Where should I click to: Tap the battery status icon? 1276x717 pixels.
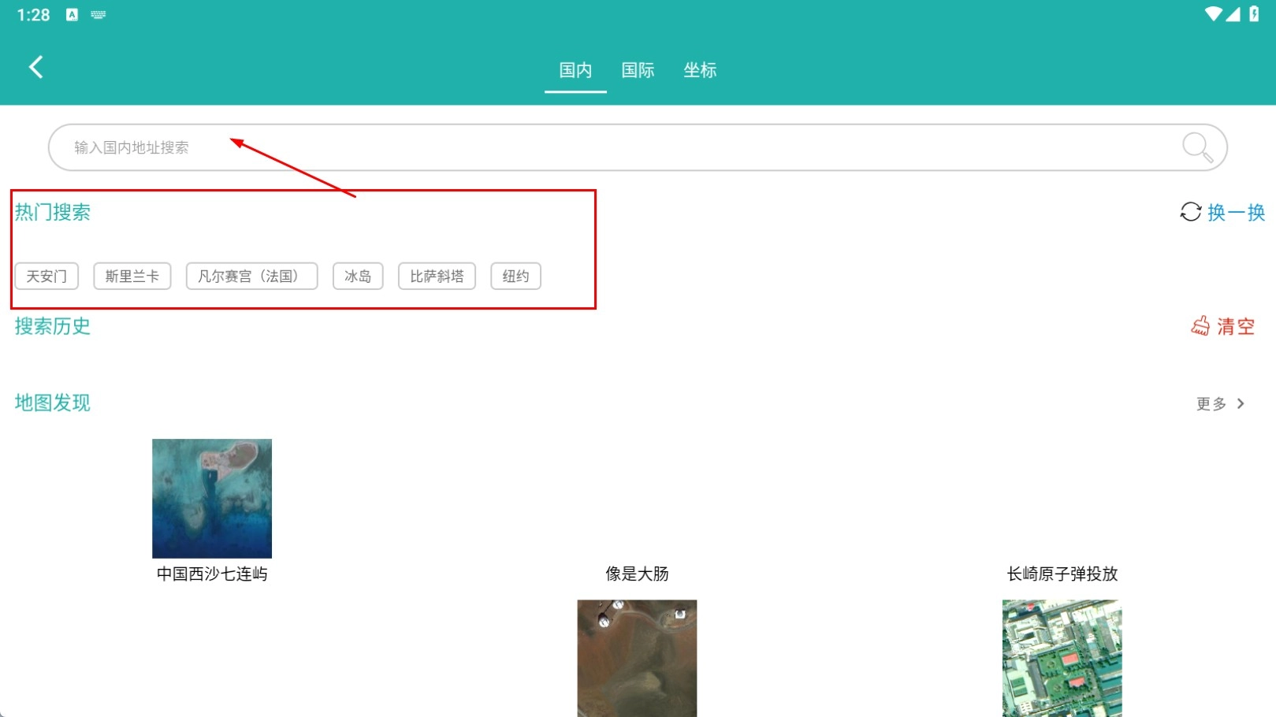(x=1254, y=14)
